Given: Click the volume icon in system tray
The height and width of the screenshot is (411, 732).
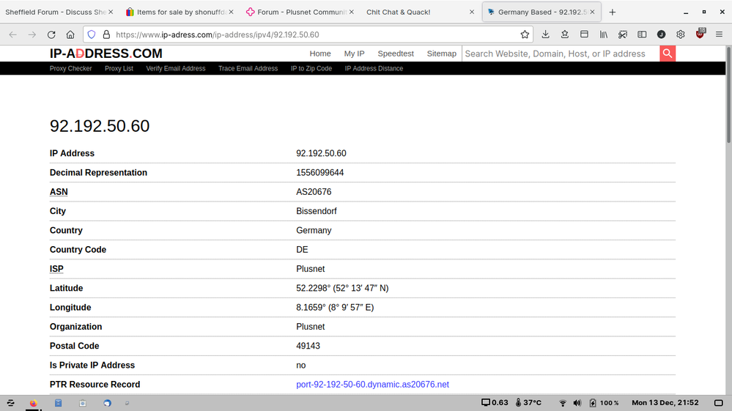Looking at the screenshot, I should (577, 403).
